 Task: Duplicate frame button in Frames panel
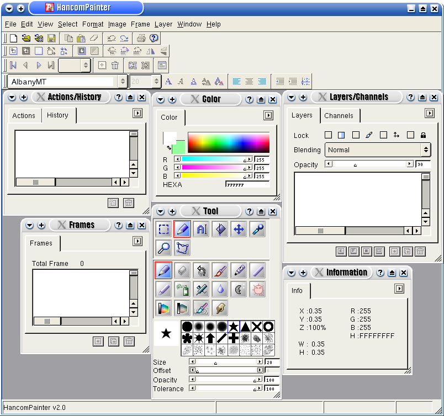pyautogui.click(x=114, y=342)
